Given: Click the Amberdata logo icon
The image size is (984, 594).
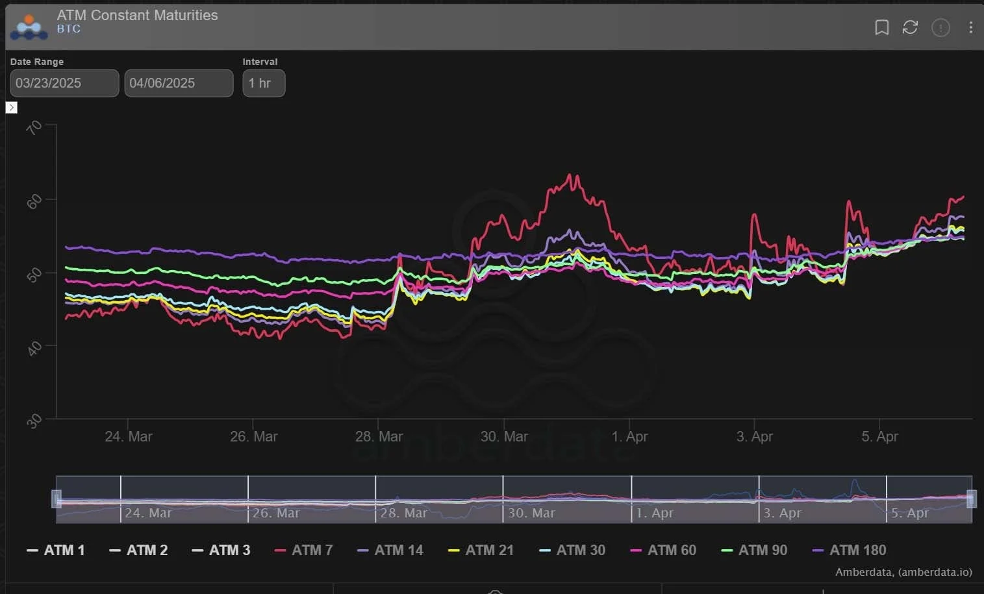Looking at the screenshot, I should click(29, 27).
